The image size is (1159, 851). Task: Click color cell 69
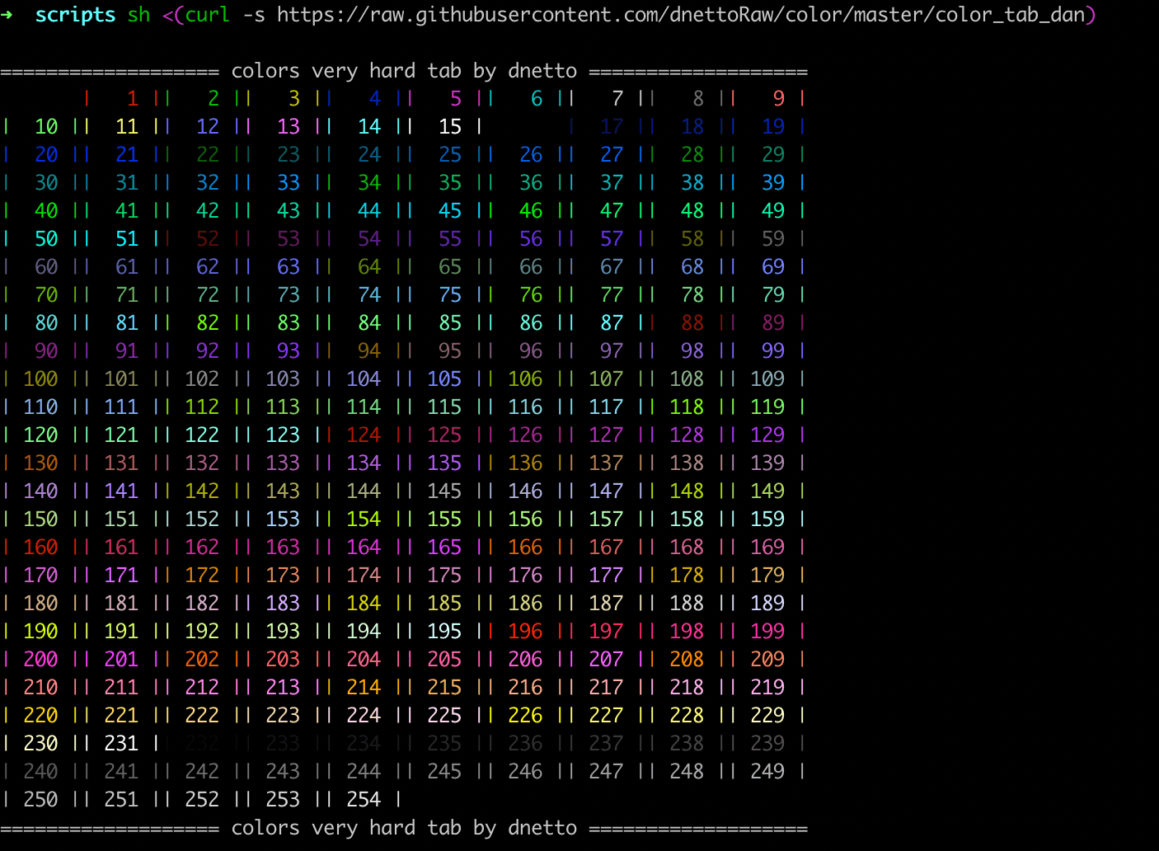click(x=773, y=267)
